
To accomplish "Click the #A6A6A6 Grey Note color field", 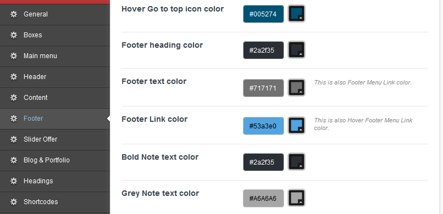I will tap(263, 198).
